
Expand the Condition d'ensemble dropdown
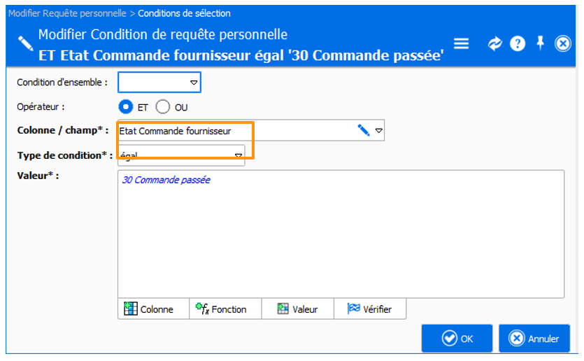point(194,83)
